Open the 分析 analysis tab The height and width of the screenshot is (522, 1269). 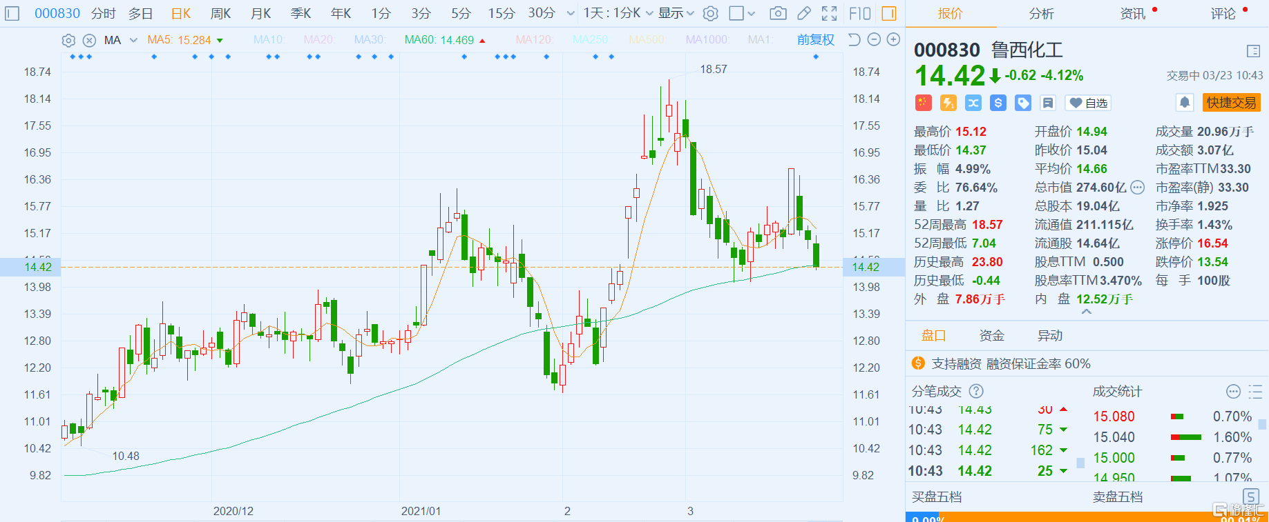(x=1041, y=14)
